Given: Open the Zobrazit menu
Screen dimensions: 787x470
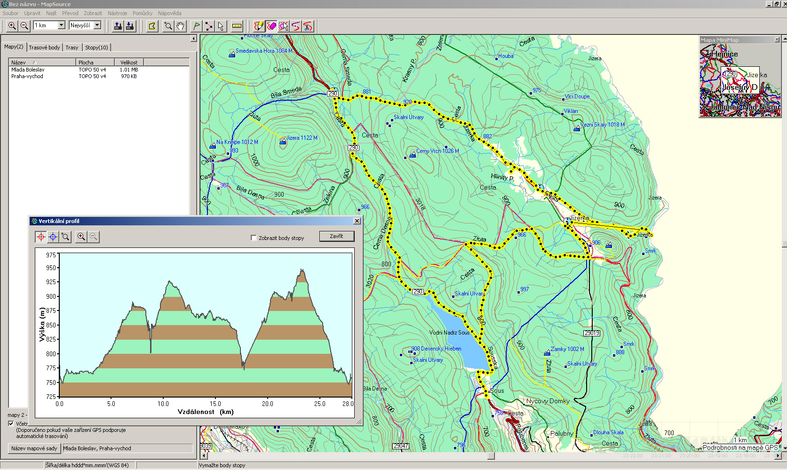Looking at the screenshot, I should point(93,13).
